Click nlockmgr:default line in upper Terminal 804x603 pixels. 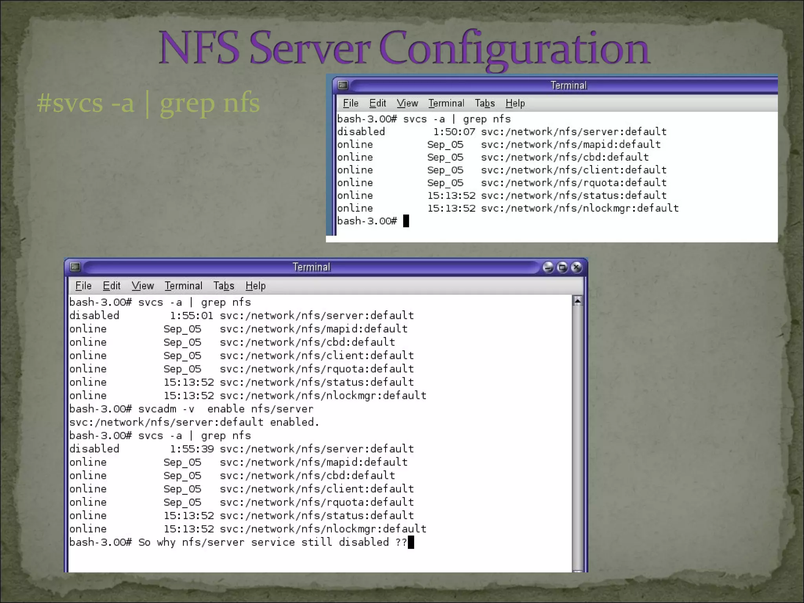coord(508,208)
